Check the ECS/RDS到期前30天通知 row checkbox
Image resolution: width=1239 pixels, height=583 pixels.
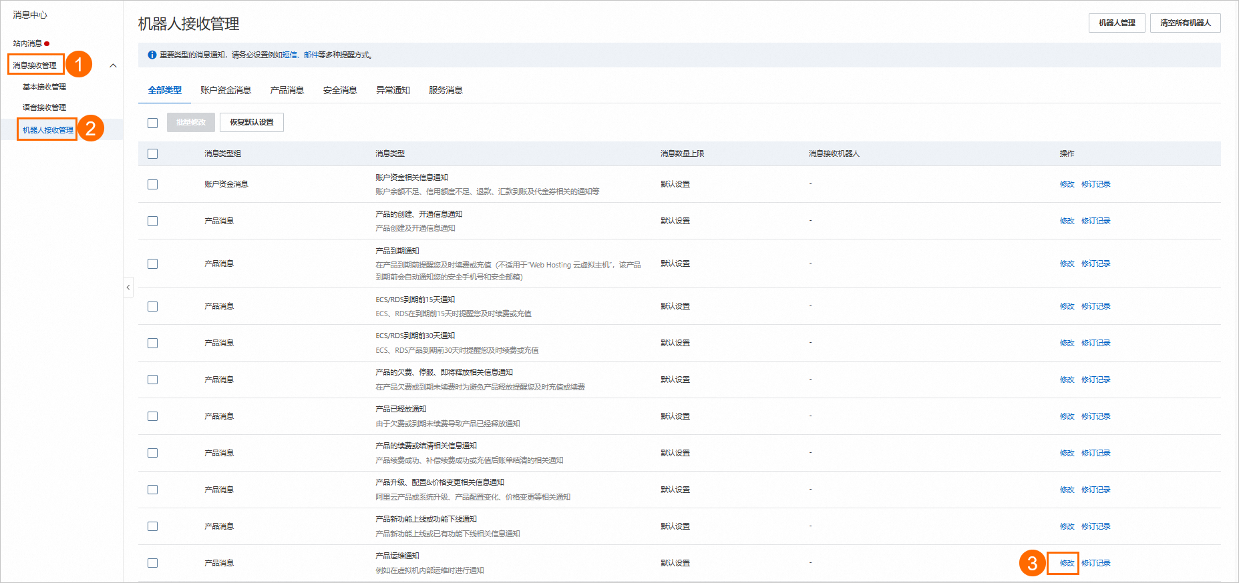click(153, 343)
